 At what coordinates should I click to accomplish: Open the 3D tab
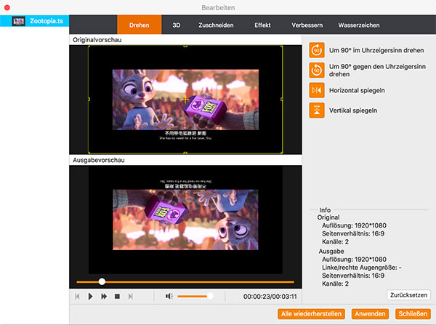tap(177, 25)
